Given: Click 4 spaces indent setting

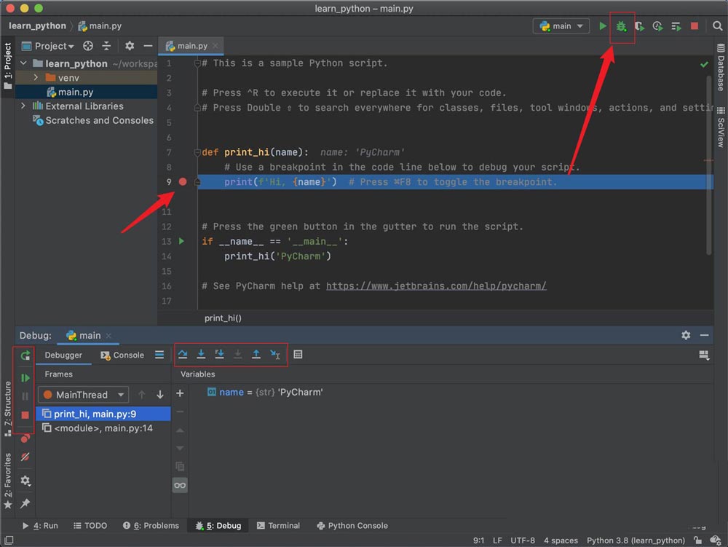Looking at the screenshot, I should (x=561, y=540).
